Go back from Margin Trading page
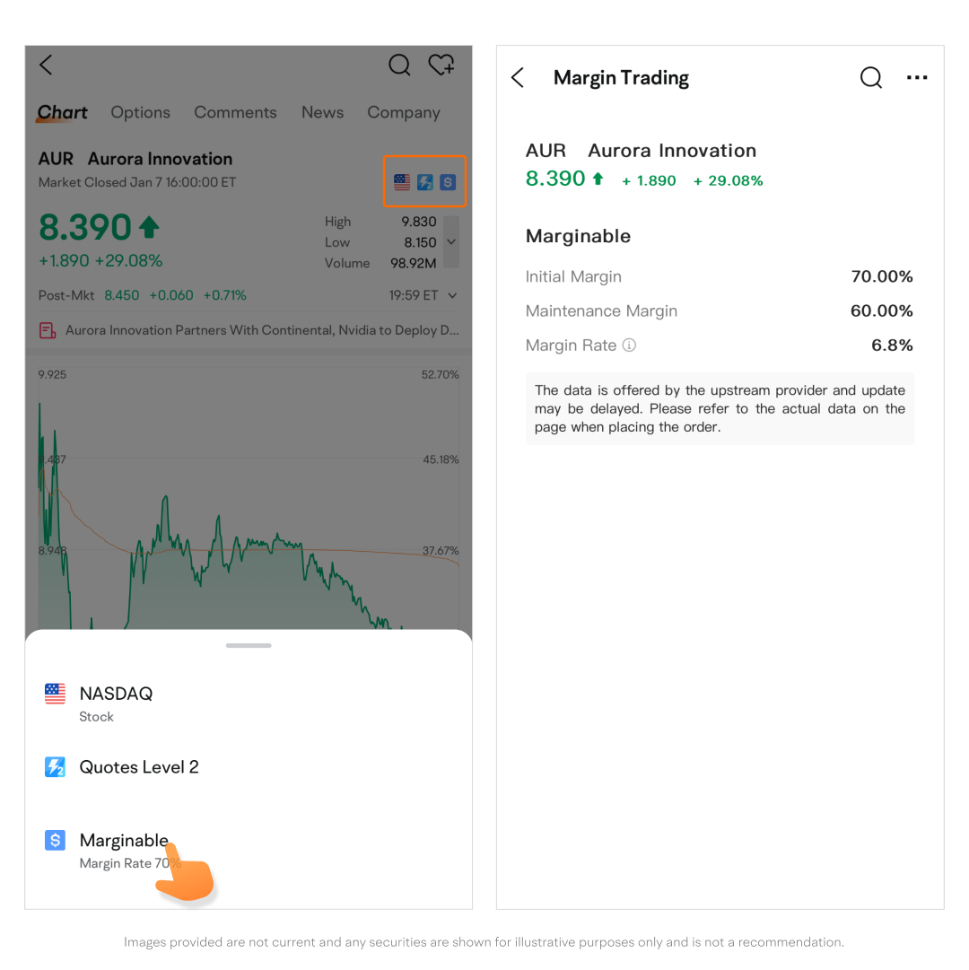 [519, 78]
